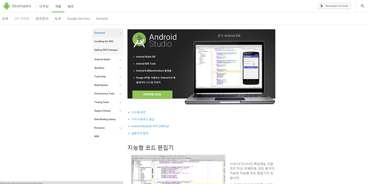368x184 pixels.
Task: Open the API 가이드 navigation item
Action: pos(22,18)
